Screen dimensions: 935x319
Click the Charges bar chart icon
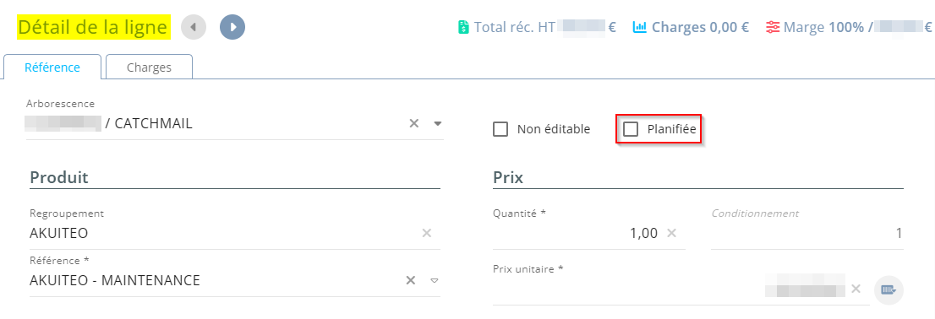[640, 27]
